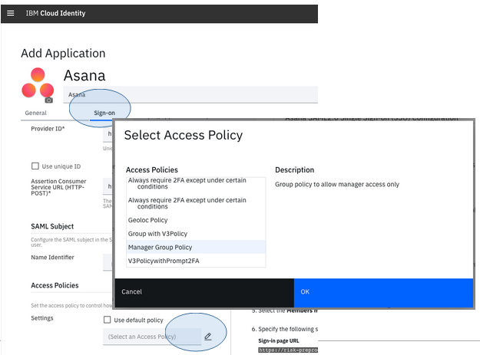
Task: Click the Sign-in page URL label
Action: [x=279, y=340]
